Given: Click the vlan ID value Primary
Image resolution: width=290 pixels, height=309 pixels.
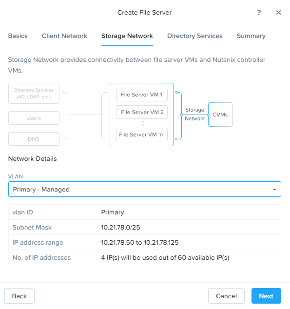Looking at the screenshot, I should [x=113, y=212].
